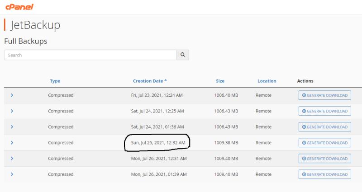Sort backups by Location column

coord(267,81)
